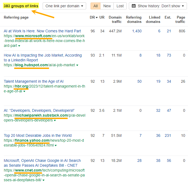Click linked domains value 32 for Substack row
This screenshot has width=188, height=185.
tap(158, 111)
